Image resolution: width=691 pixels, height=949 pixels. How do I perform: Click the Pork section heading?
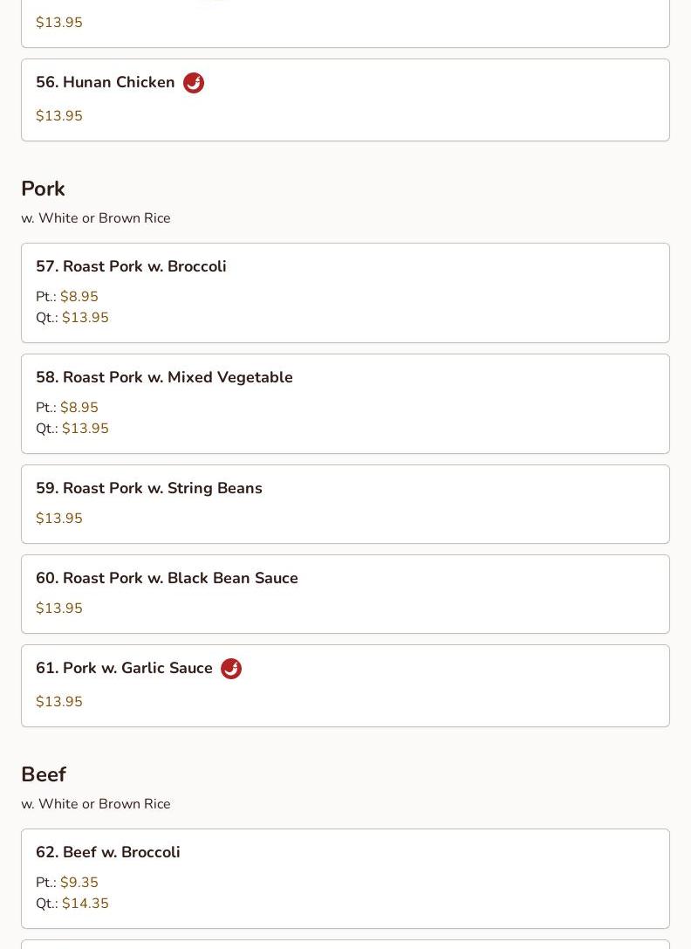click(43, 189)
